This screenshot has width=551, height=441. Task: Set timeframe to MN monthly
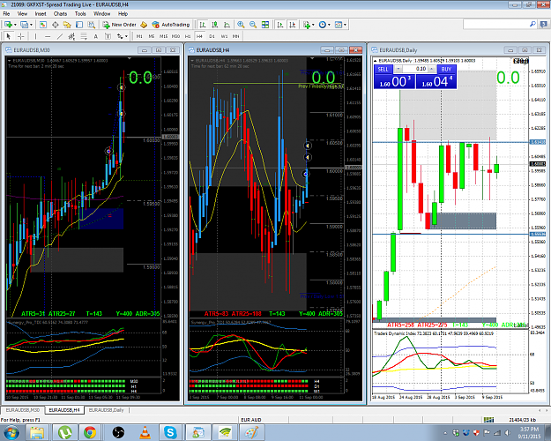click(235, 36)
